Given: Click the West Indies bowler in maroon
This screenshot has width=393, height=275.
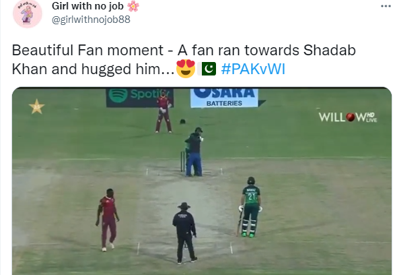Looking at the screenshot, I should click(108, 220).
